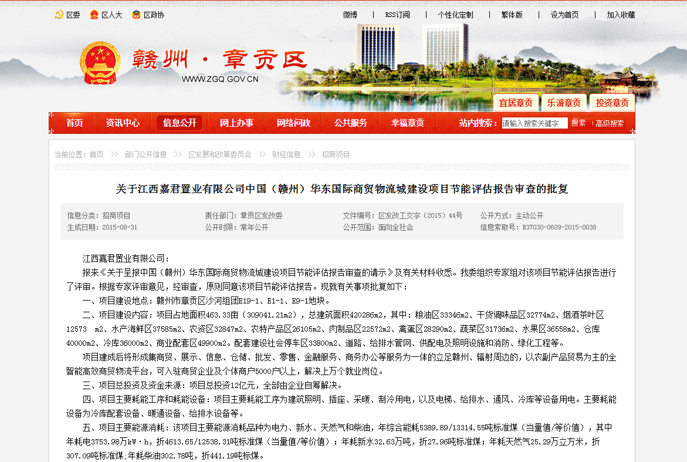This screenshot has height=462, width=687.
Task: Open 幸福章贡 menu
Action: coord(408,123)
